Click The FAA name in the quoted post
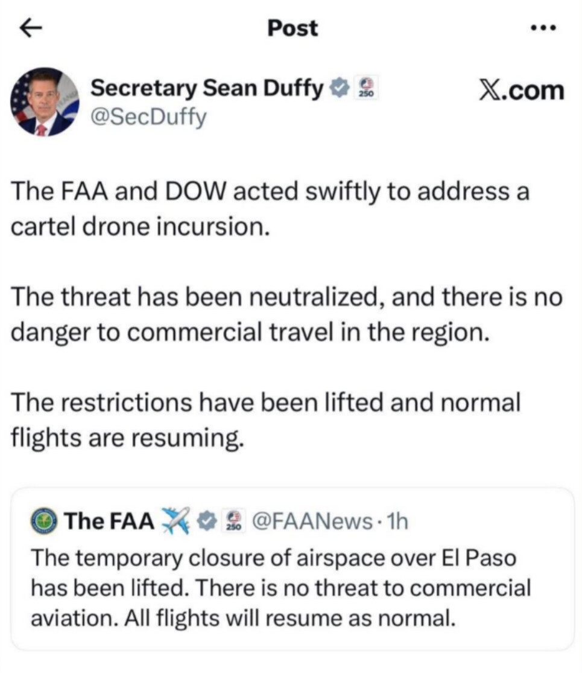The image size is (582, 673). click(x=109, y=521)
